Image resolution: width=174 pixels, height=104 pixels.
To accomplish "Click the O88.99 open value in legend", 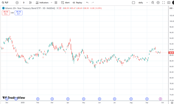I will click(66, 8).
